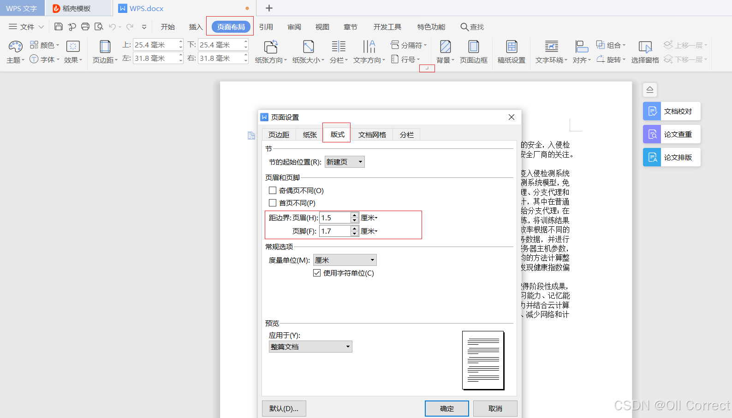Viewport: 732px width, 418px height.
Task: Click the 文档校对 sidebar button
Action: point(672,111)
